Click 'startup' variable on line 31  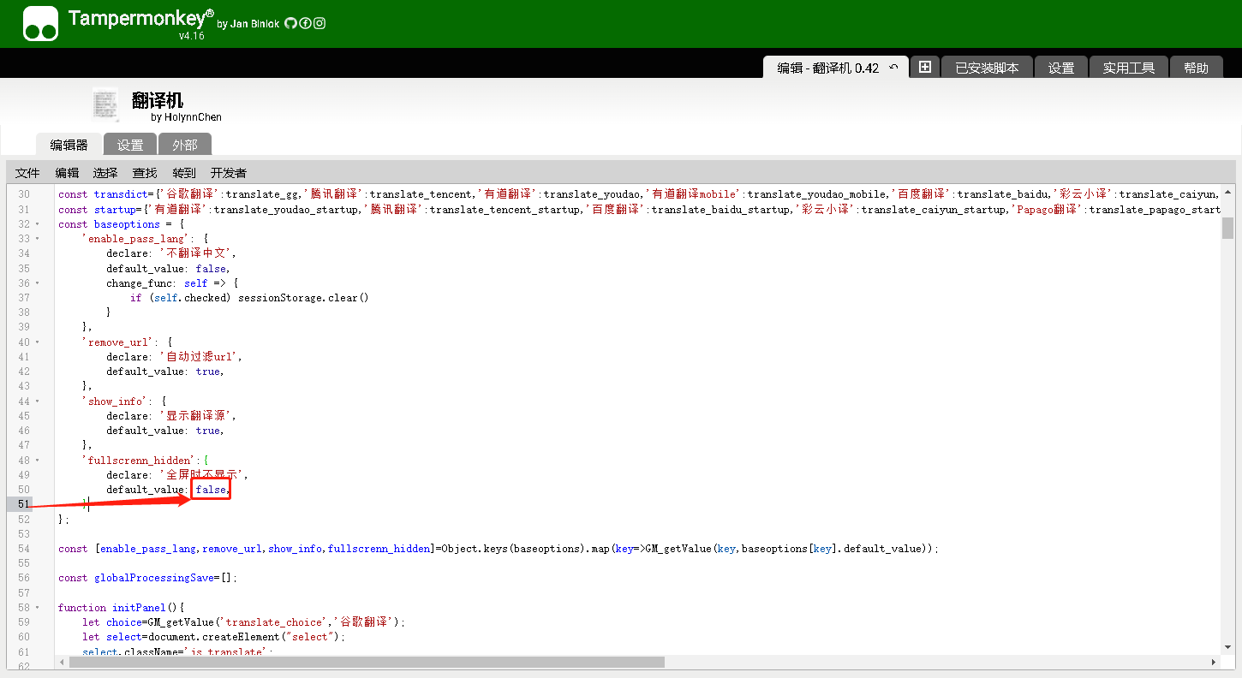point(116,210)
